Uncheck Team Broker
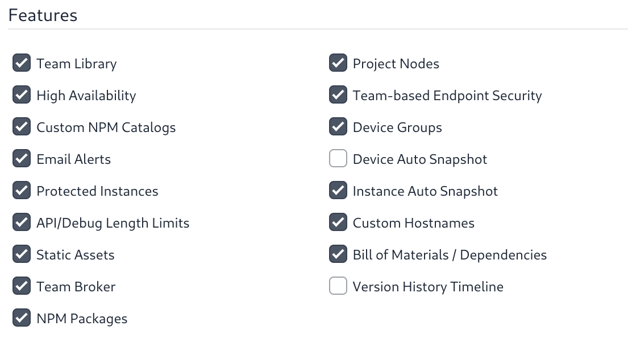This screenshot has height=338, width=628. (x=21, y=286)
